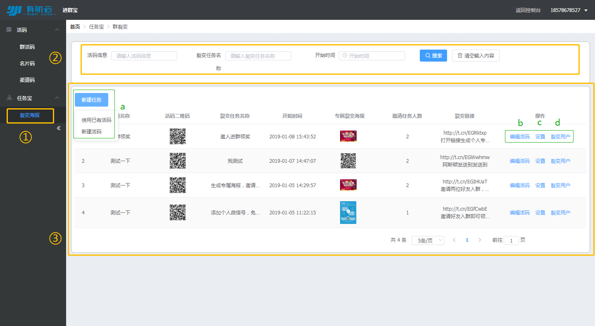Click QR code in 生成专属海报 row
Viewport: 595px width, 326px height.
click(x=178, y=185)
